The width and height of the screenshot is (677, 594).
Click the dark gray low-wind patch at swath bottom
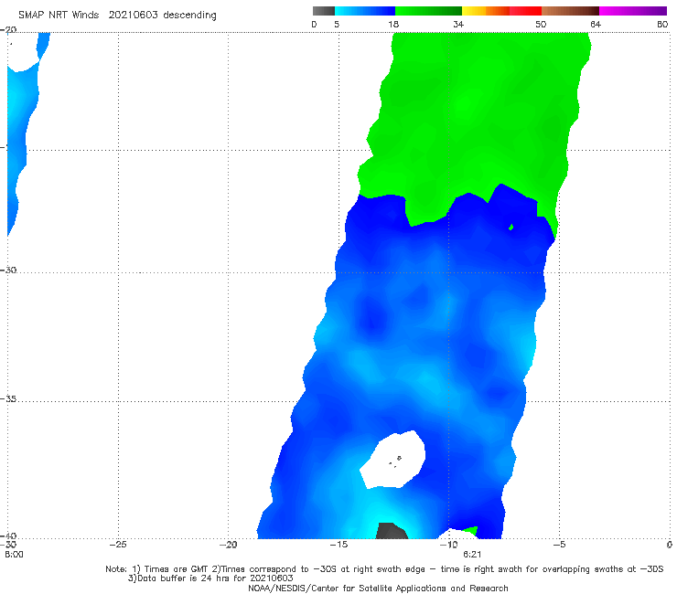(x=392, y=531)
